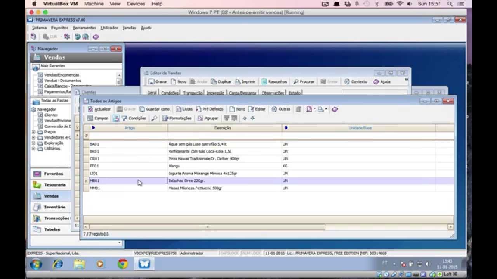Click the Artigo filter row input field
The height and width of the screenshot is (279, 497).
[128, 136]
